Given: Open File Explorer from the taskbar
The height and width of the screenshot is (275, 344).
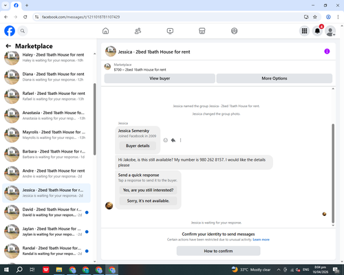Looking at the screenshot, I should 59,269.
